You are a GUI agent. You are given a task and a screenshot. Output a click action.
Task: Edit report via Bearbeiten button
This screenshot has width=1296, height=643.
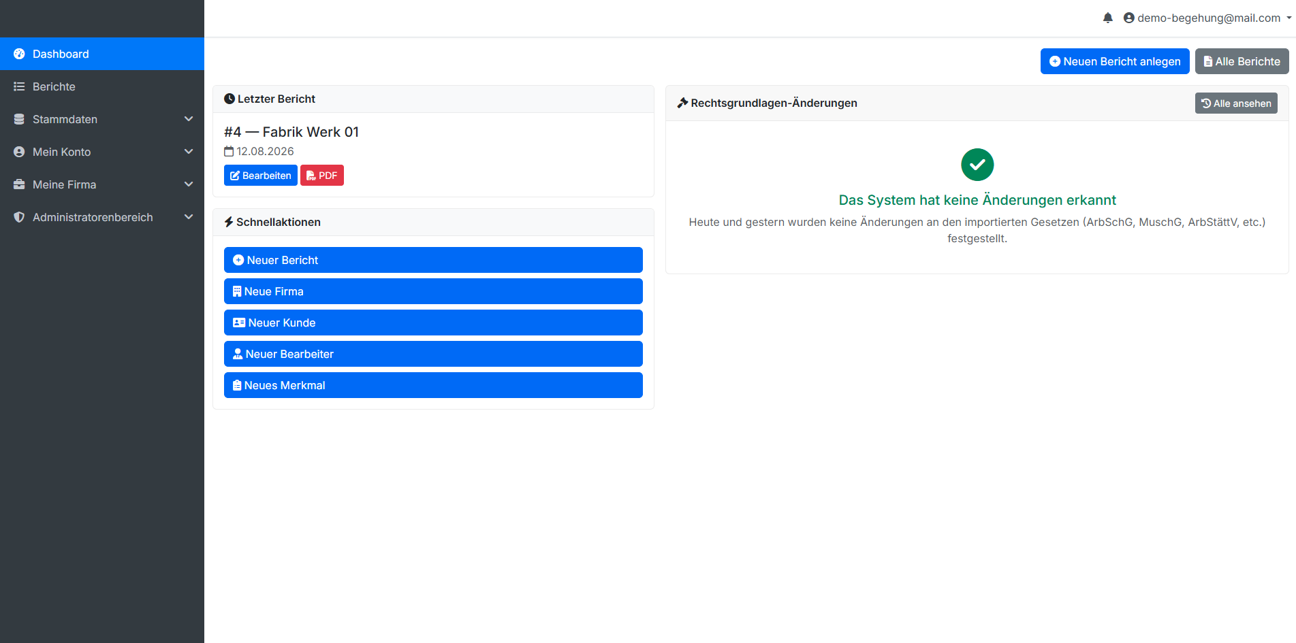click(261, 176)
